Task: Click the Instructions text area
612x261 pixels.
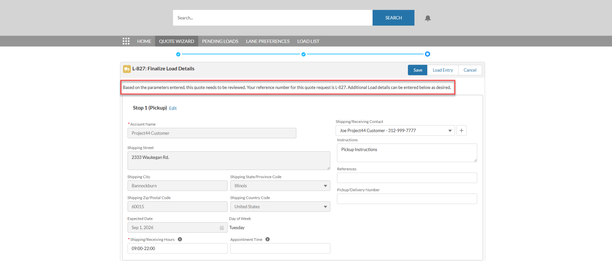Action: (x=407, y=153)
